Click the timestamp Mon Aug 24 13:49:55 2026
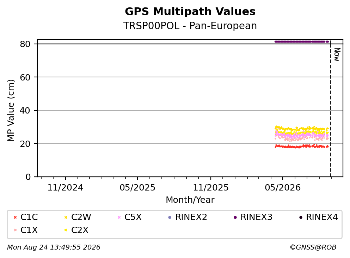350x258 pixels. click(x=54, y=247)
